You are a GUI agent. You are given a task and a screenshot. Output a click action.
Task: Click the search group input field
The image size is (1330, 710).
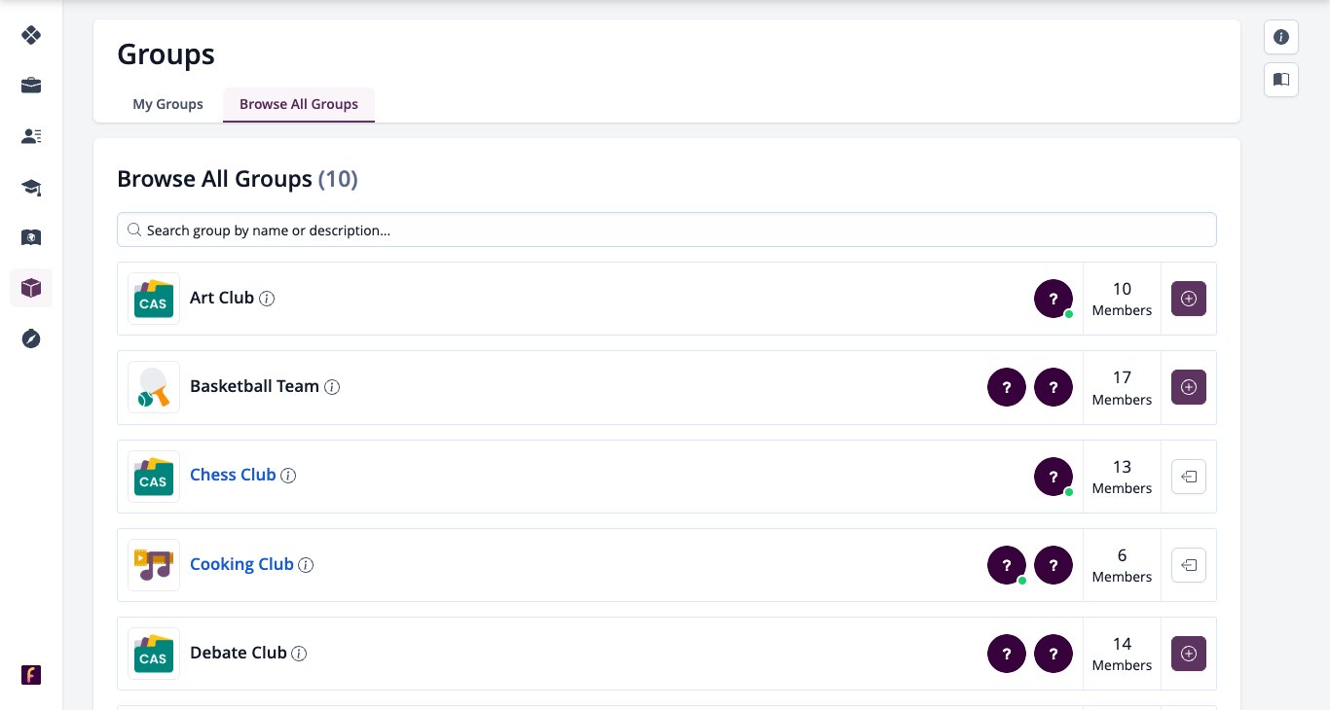click(667, 230)
